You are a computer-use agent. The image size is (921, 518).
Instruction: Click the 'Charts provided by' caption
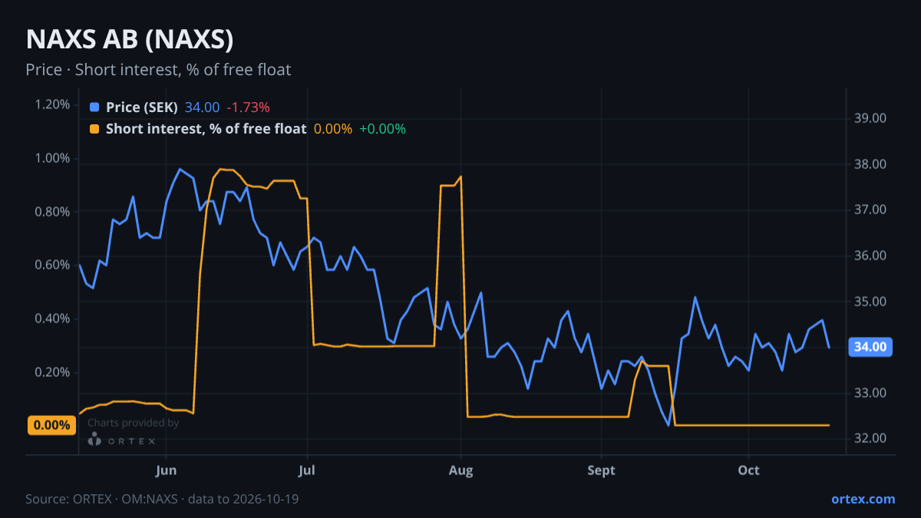pyautogui.click(x=133, y=423)
